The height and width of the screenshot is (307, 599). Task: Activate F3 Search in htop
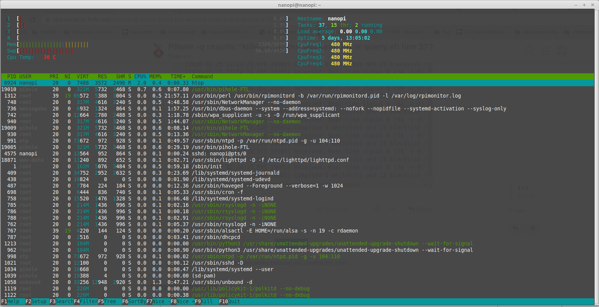(x=62, y=301)
